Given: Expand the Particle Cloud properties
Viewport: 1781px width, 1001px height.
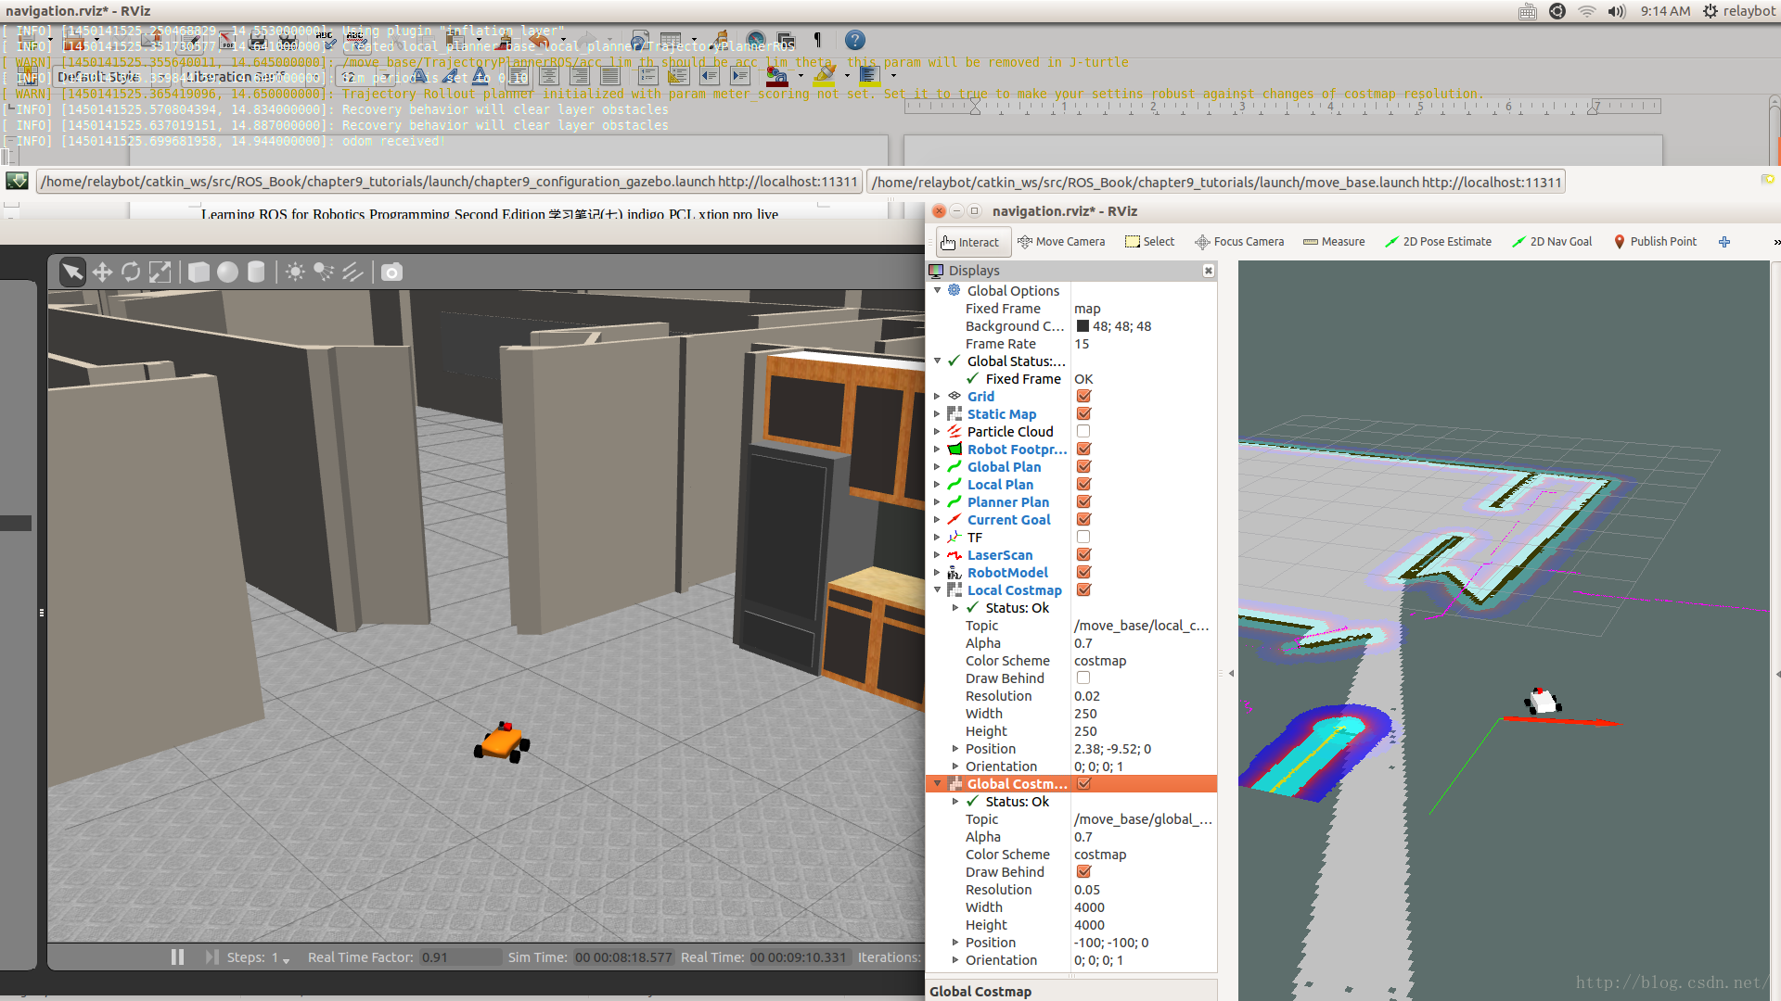Looking at the screenshot, I should [x=938, y=432].
